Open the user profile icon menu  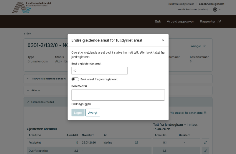tap(215, 10)
